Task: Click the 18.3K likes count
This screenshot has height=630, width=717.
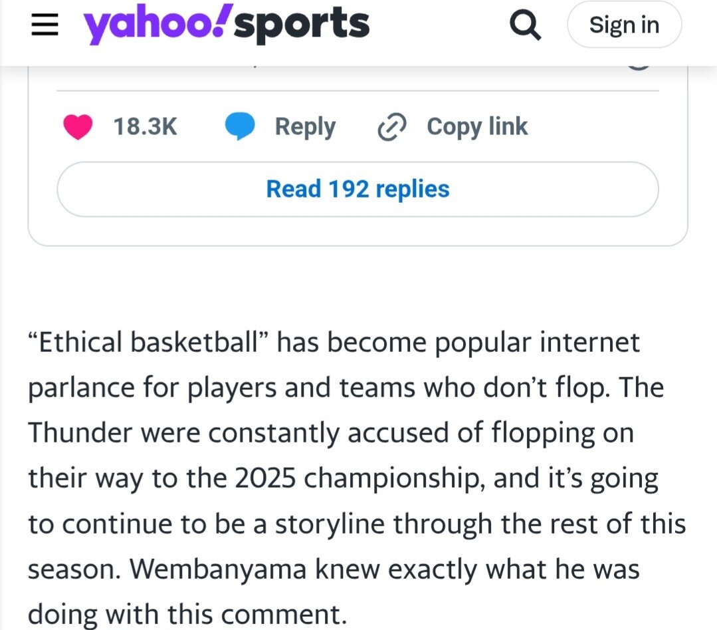Action: tap(146, 126)
